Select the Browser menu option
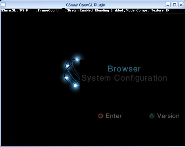The width and height of the screenshot is (185, 147). (124, 69)
